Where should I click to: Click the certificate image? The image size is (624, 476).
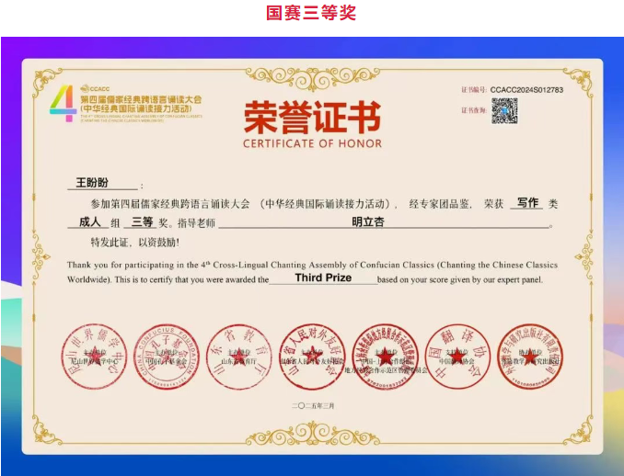pos(312,256)
